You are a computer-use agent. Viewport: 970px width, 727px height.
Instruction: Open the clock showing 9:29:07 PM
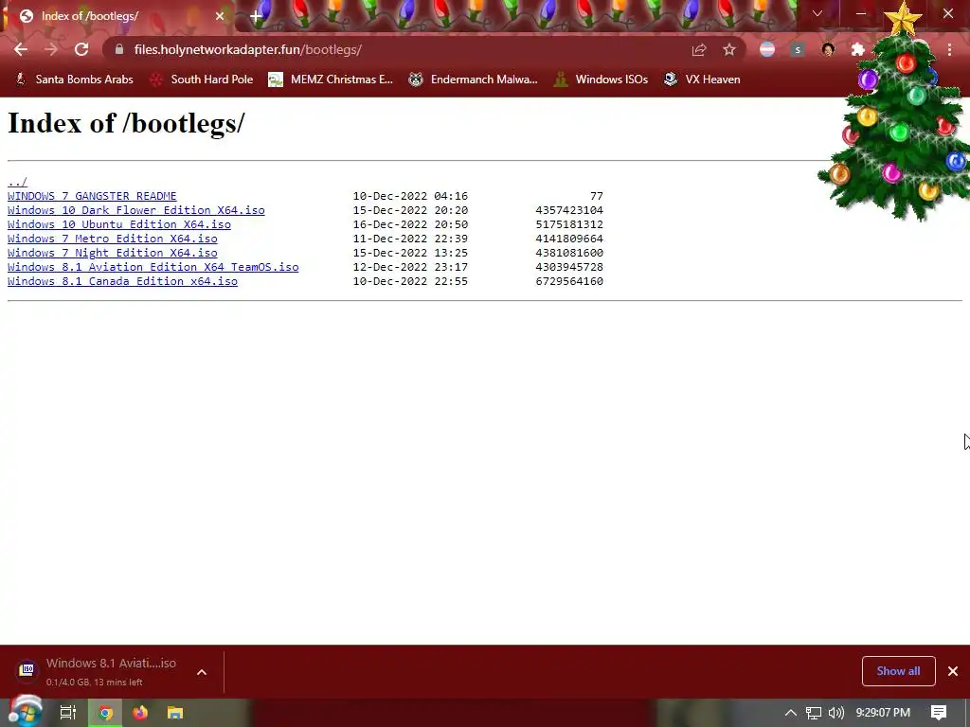click(883, 713)
